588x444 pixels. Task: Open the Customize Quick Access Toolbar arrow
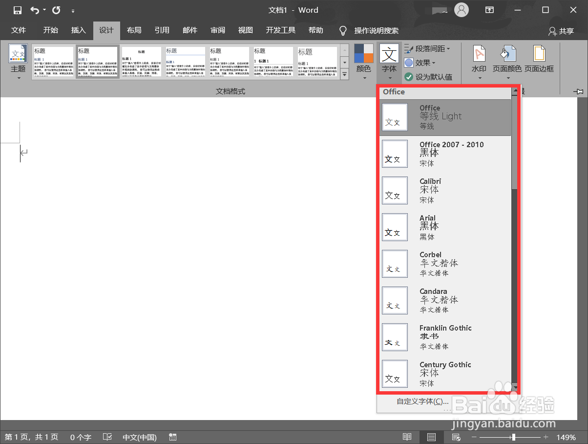[73, 10]
